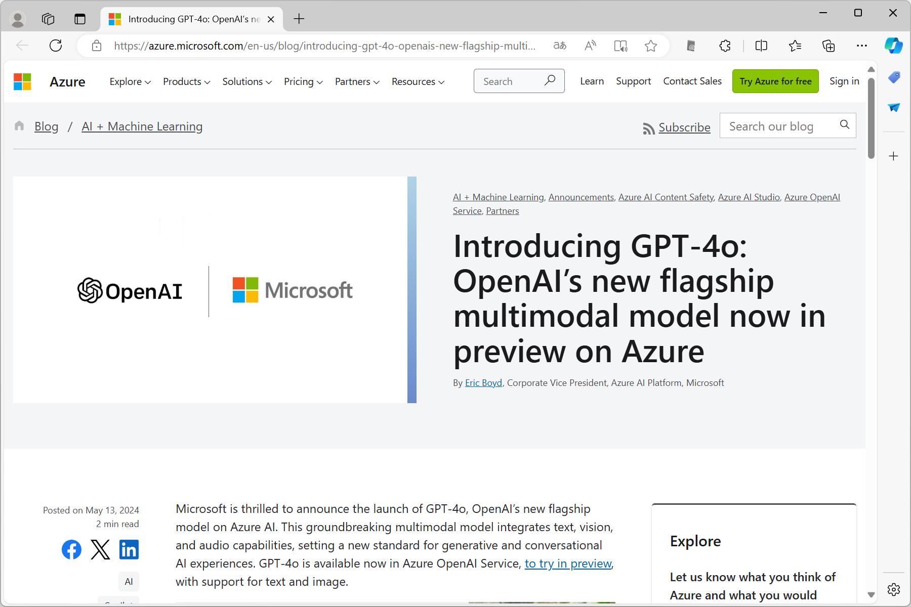View site information lock icon
This screenshot has width=911, height=607.
point(97,46)
